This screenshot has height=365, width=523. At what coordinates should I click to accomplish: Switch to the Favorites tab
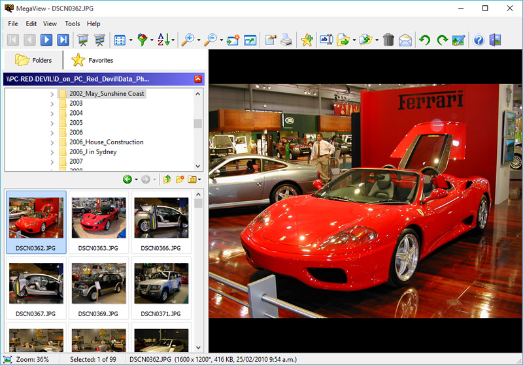pos(92,60)
